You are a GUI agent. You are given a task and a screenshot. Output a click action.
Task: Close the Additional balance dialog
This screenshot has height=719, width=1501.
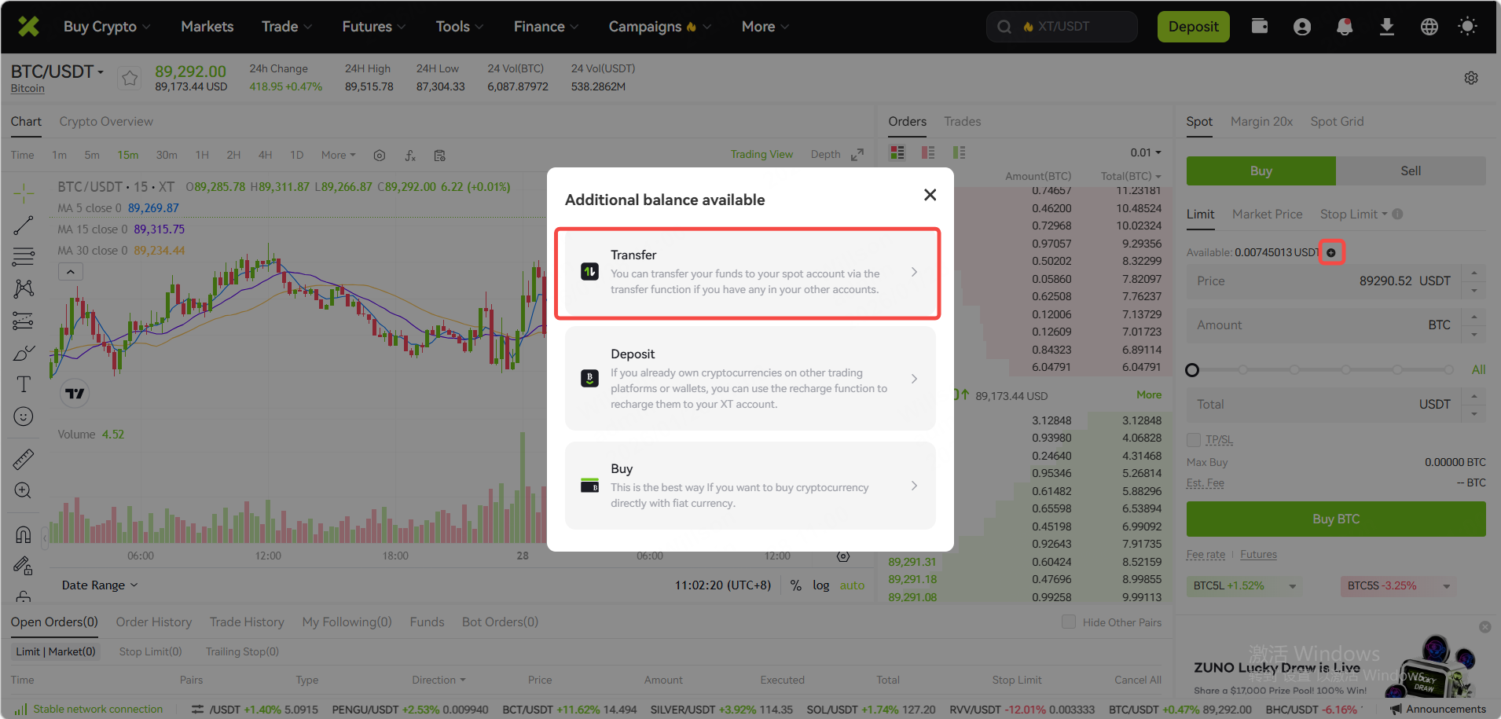pos(930,195)
